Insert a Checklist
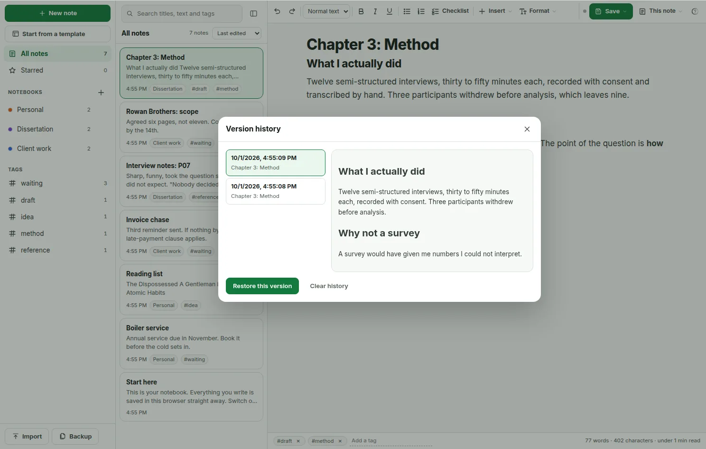This screenshot has height=449, width=706. click(450, 11)
